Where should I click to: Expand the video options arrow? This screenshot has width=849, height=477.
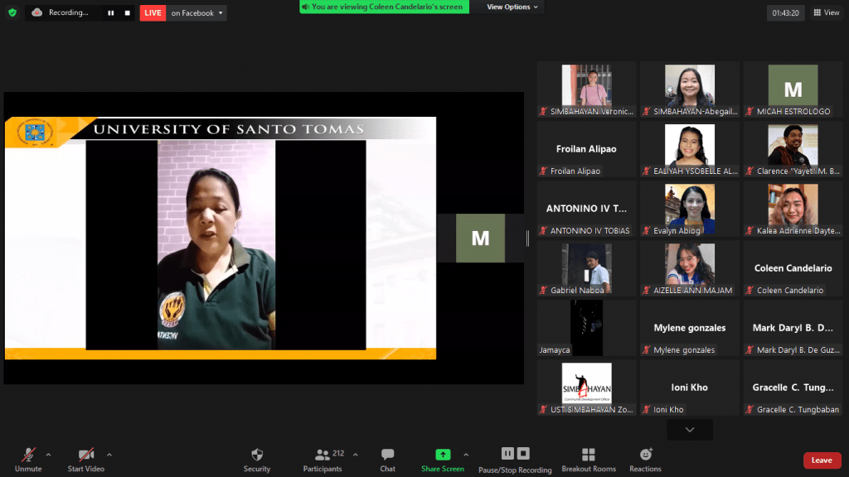tap(109, 455)
